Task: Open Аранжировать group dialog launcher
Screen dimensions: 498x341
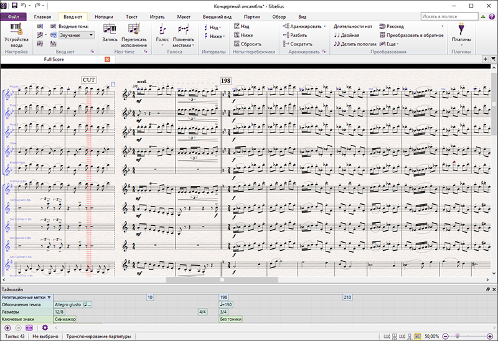Action: click(324, 52)
